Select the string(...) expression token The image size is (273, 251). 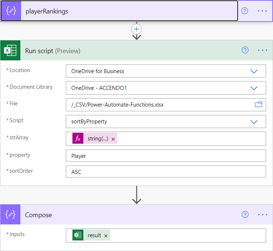click(98, 139)
